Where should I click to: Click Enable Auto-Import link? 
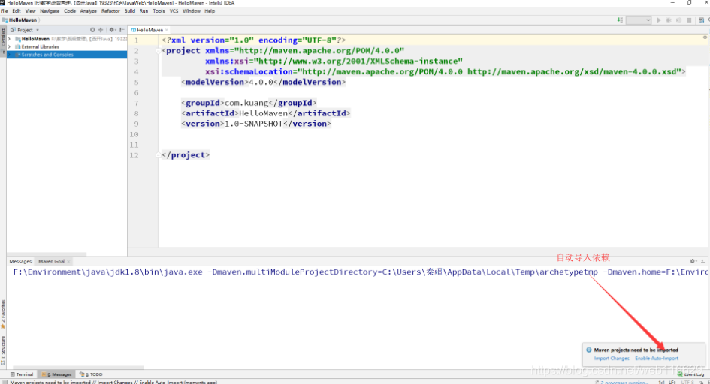(x=657, y=358)
